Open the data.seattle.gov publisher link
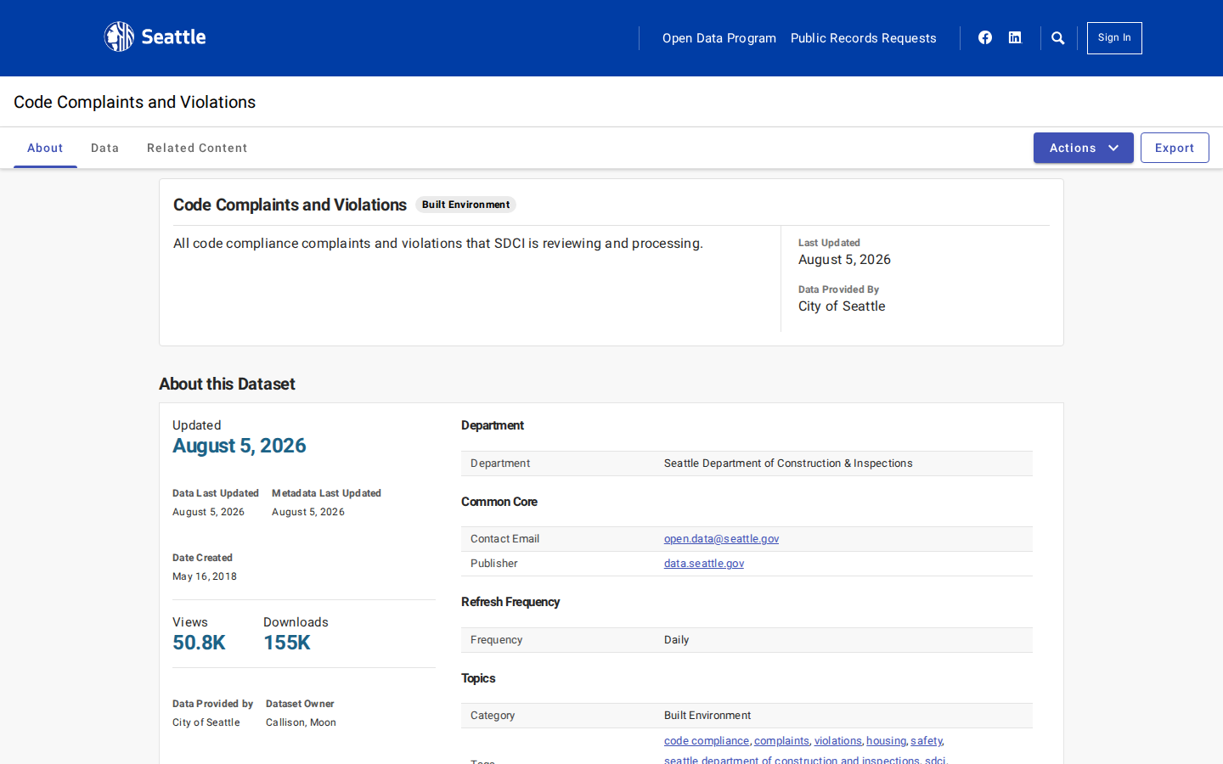1223x764 pixels. click(x=704, y=564)
